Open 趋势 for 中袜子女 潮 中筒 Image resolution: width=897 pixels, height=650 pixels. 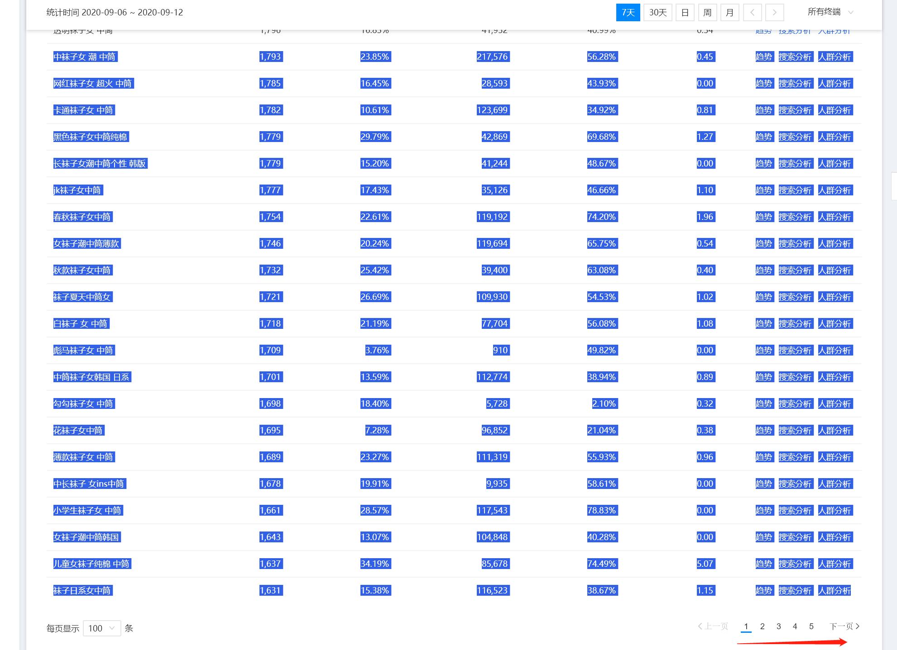(x=764, y=57)
